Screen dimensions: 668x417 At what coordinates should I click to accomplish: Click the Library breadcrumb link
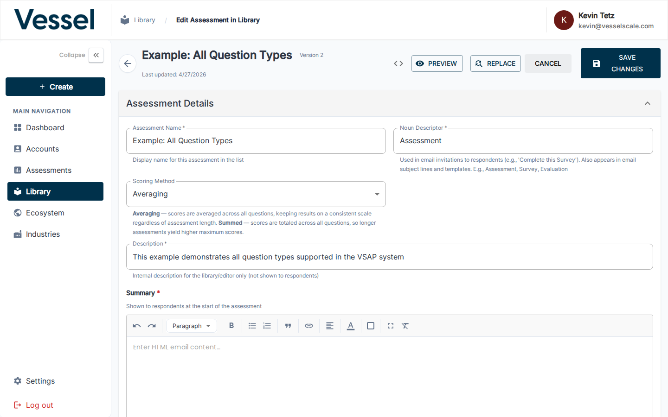(145, 20)
